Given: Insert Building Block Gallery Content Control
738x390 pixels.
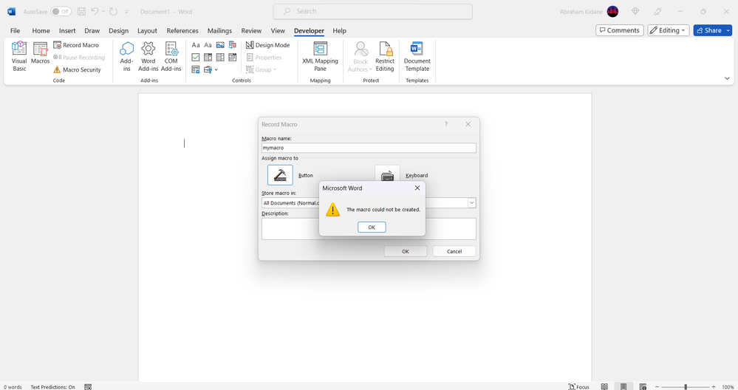Looking at the screenshot, I should click(233, 45).
